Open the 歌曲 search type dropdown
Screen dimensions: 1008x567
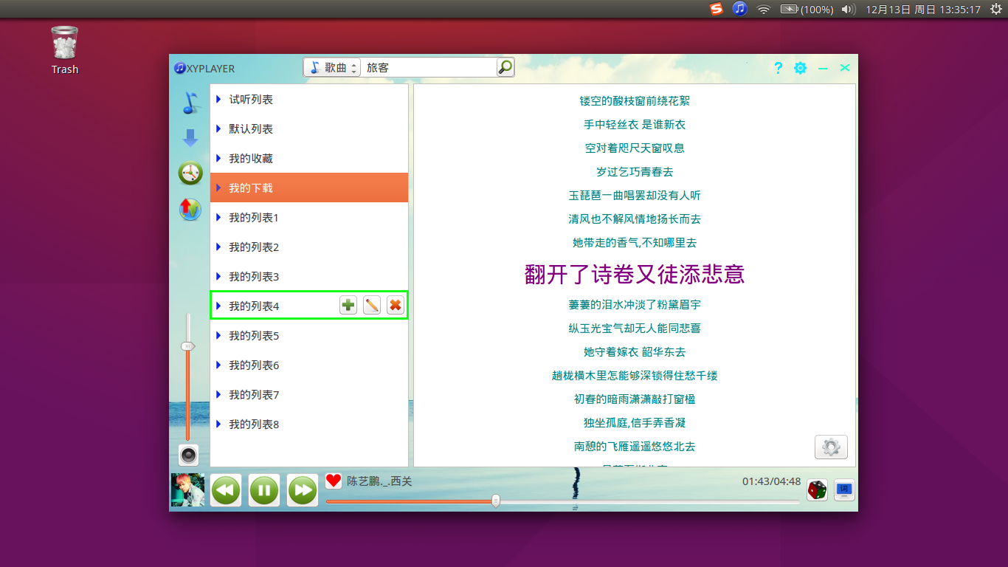(x=331, y=67)
